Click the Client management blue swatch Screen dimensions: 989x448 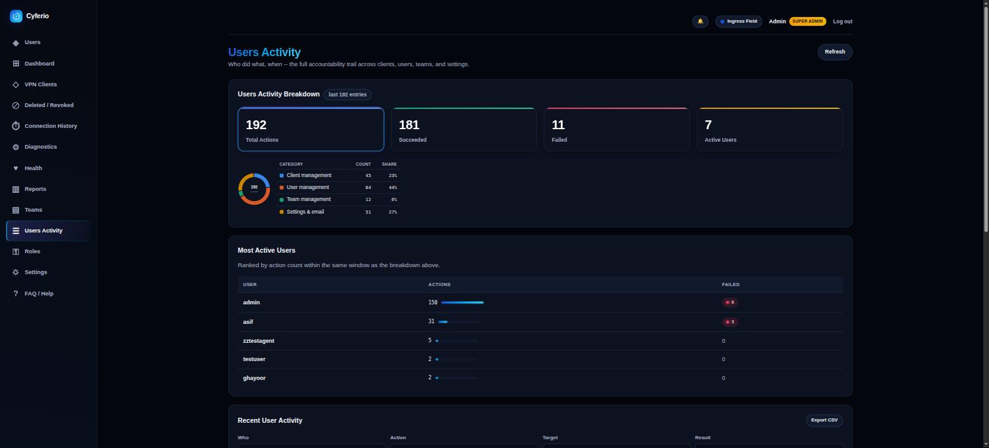[281, 175]
